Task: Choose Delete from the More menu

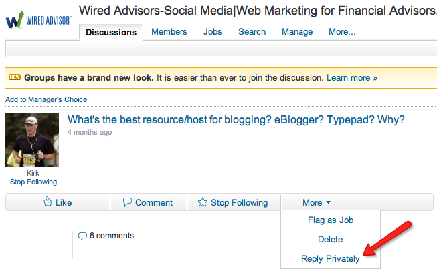Action: tap(330, 239)
